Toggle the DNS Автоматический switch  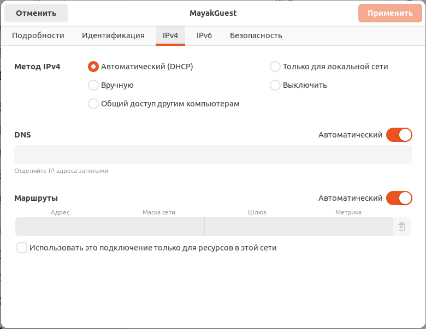[399, 135]
